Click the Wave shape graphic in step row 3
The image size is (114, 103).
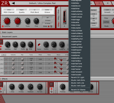(58, 68)
